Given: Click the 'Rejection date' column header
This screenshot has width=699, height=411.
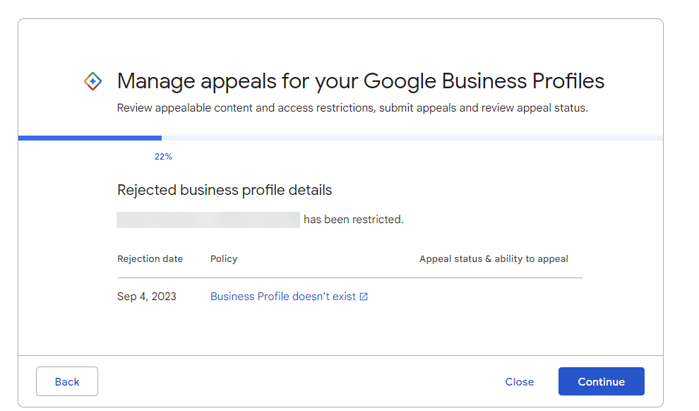Looking at the screenshot, I should 150,259.
